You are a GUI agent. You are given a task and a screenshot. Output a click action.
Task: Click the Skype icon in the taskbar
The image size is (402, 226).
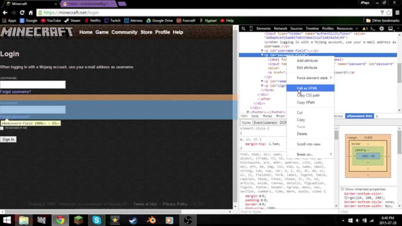click(x=97, y=220)
